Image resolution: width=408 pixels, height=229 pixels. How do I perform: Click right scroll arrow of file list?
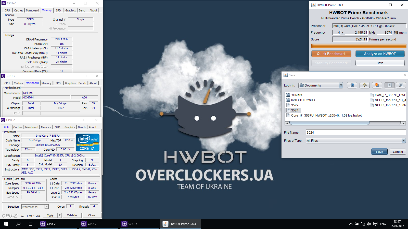pos(403,123)
